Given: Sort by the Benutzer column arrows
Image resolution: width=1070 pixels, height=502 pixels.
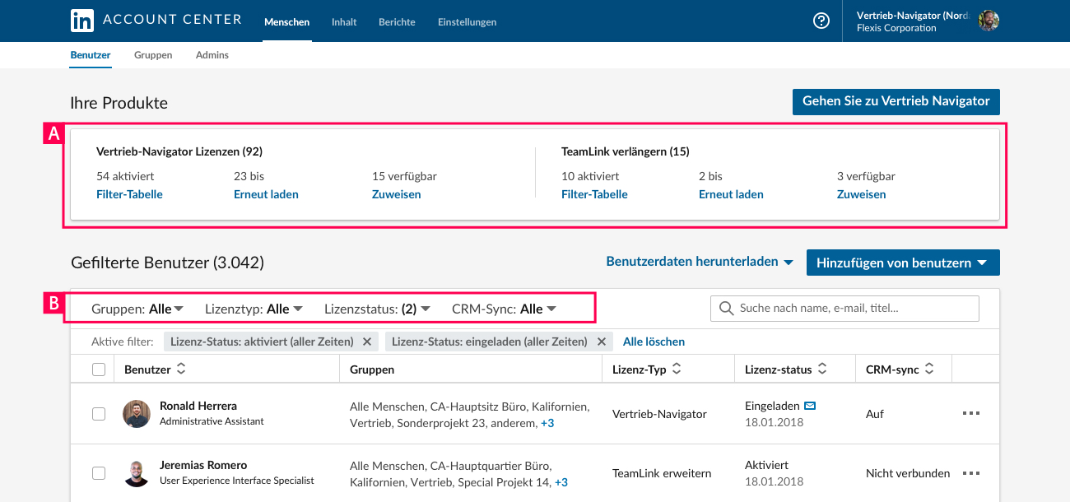Looking at the screenshot, I should (181, 370).
